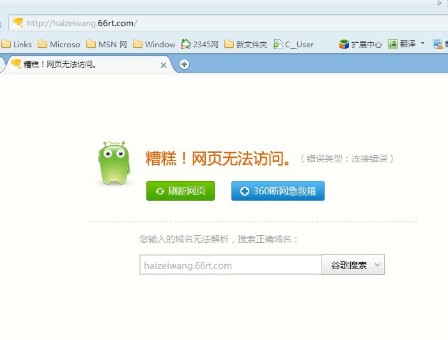Open the Links bookmark folder
Screen dimensions: 448x340
[16, 44]
